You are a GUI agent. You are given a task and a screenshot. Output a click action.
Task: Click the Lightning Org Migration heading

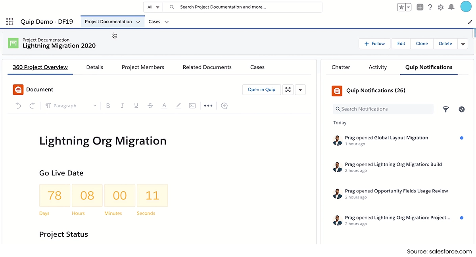[103, 141]
